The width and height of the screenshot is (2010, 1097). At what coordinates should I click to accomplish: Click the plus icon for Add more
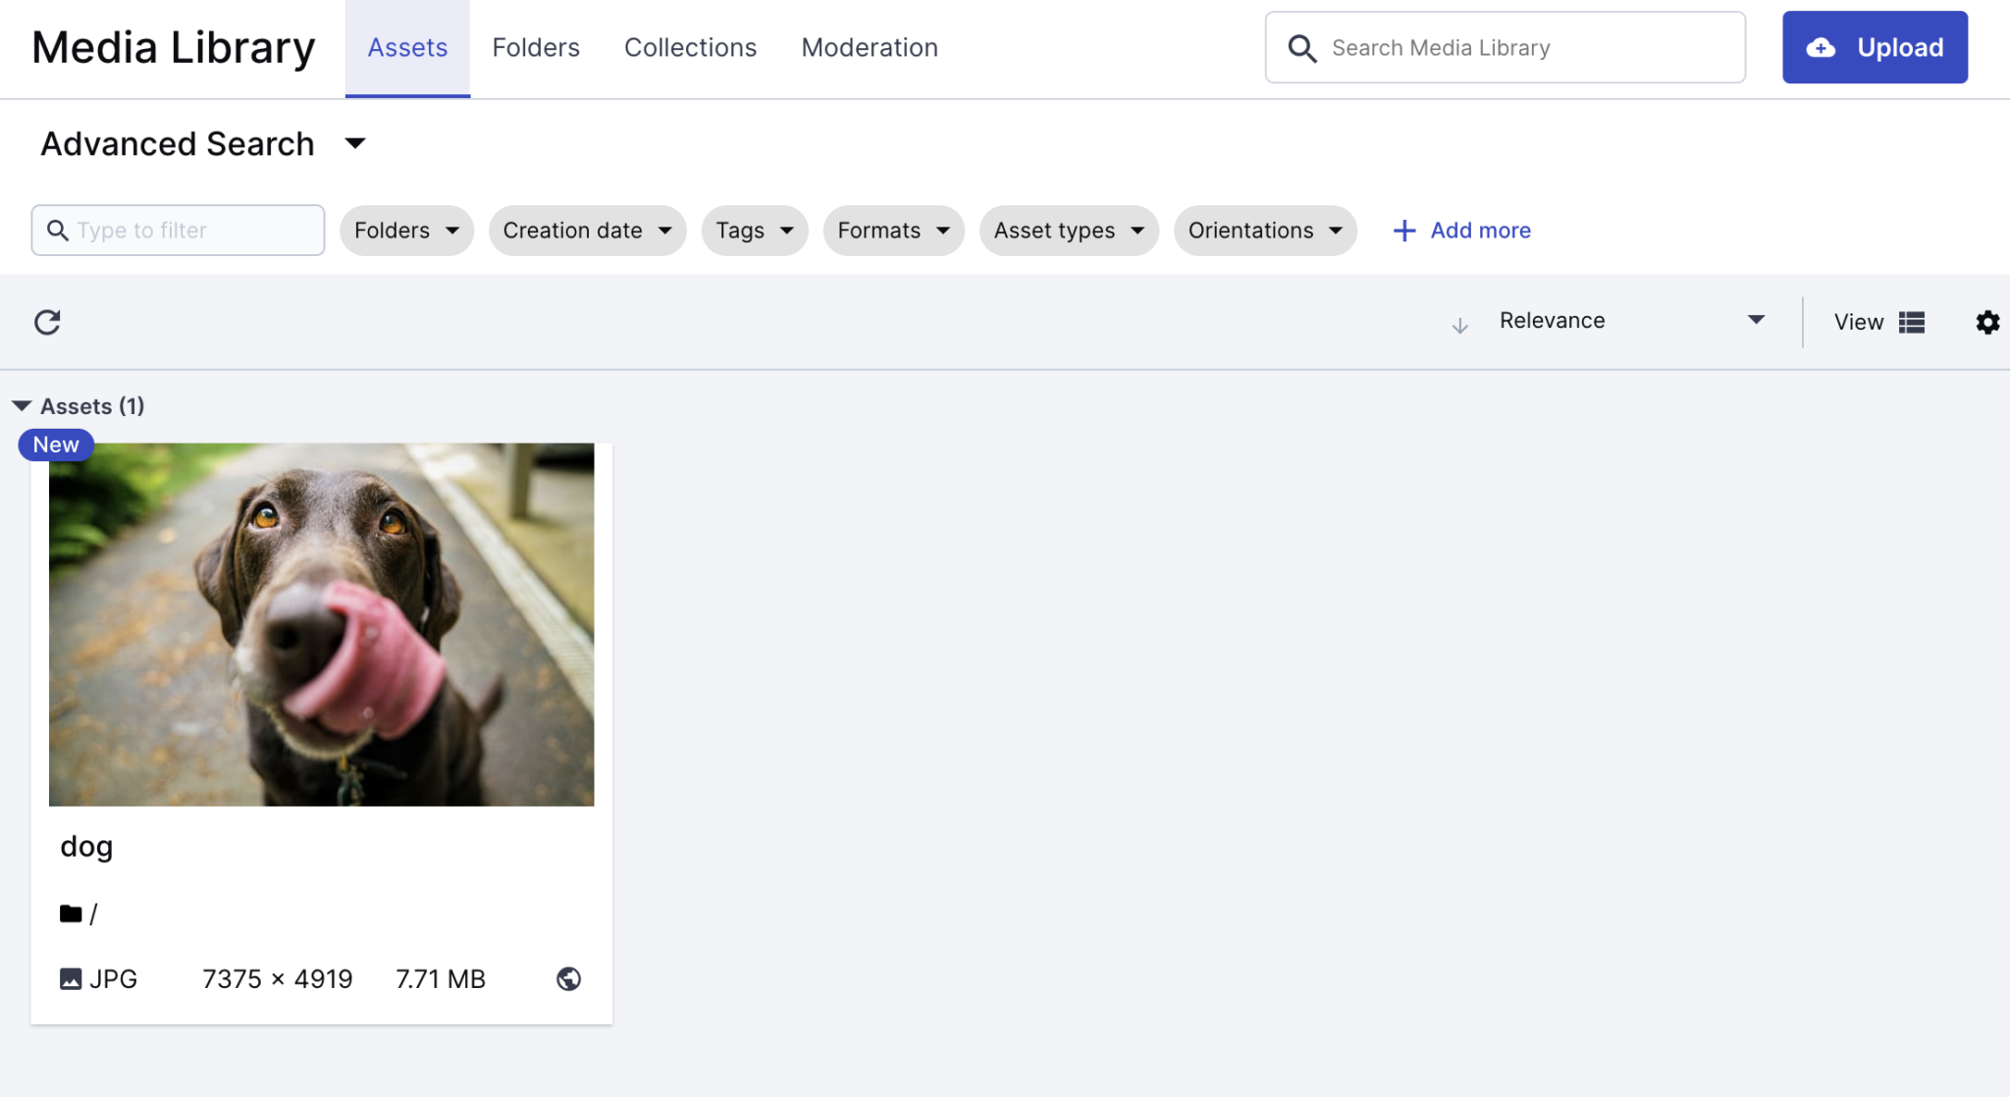click(1404, 231)
